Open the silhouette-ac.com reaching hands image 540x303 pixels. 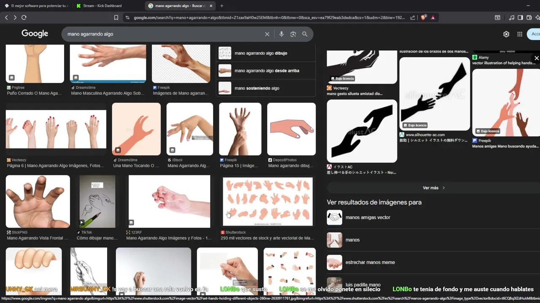(x=435, y=94)
